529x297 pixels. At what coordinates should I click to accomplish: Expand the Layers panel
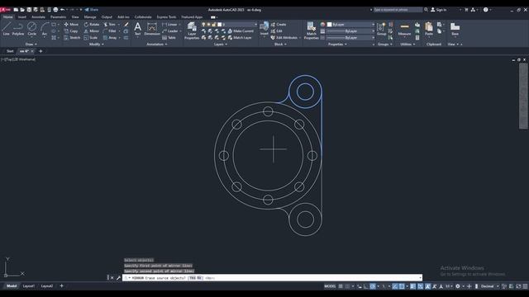(x=221, y=44)
